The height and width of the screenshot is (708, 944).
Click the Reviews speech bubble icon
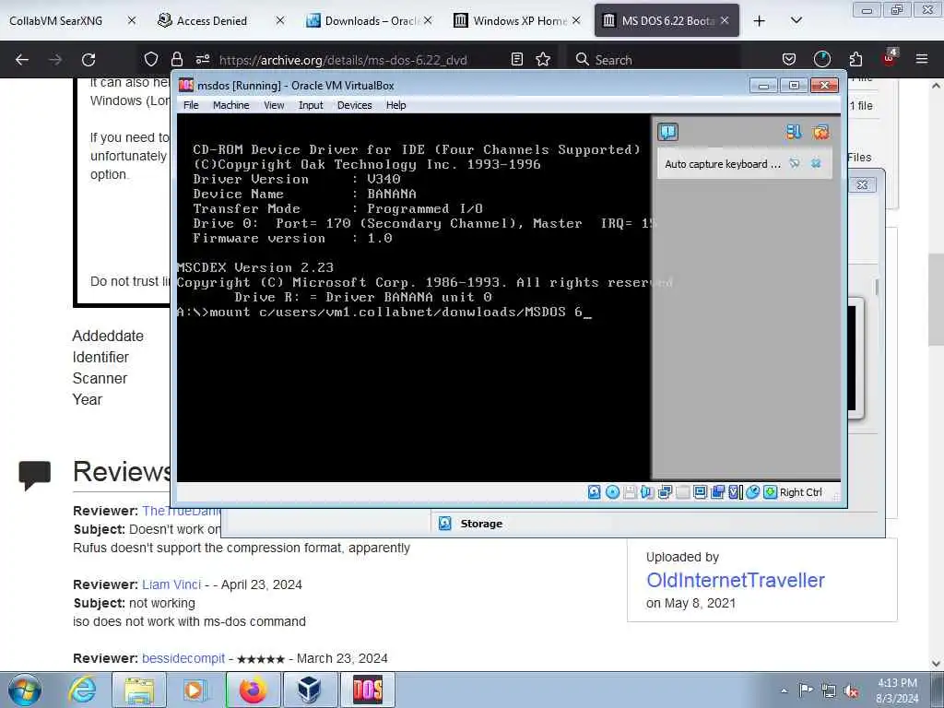pos(34,475)
